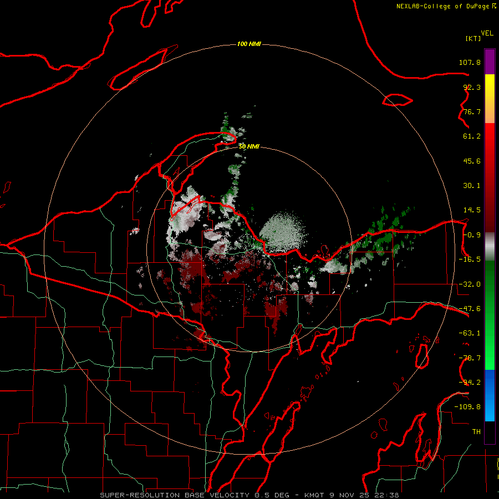This screenshot has width=499, height=499.
Task: Click the VEL legend title
Action: [487, 33]
